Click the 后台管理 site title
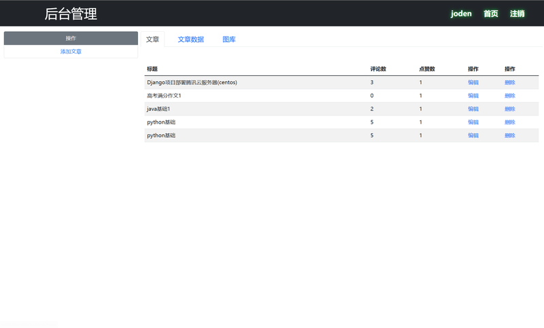The width and height of the screenshot is (544, 328). tap(71, 14)
